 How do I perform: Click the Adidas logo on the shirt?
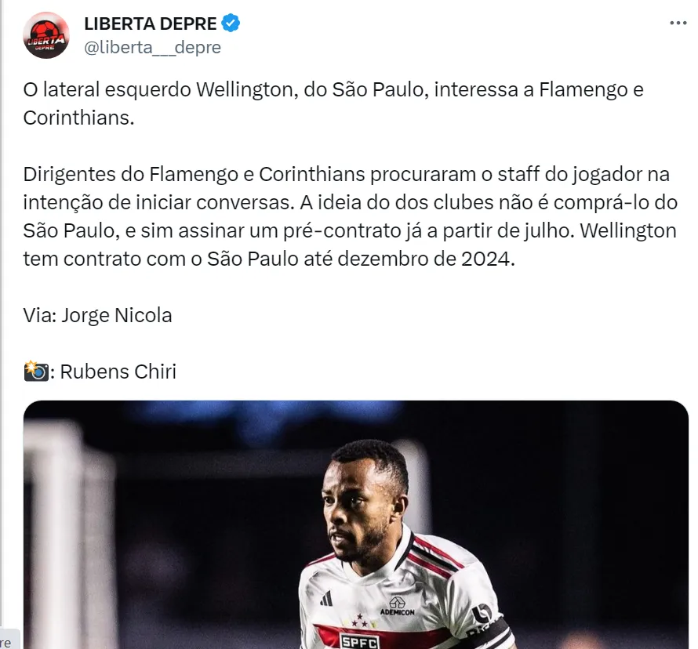point(326,598)
